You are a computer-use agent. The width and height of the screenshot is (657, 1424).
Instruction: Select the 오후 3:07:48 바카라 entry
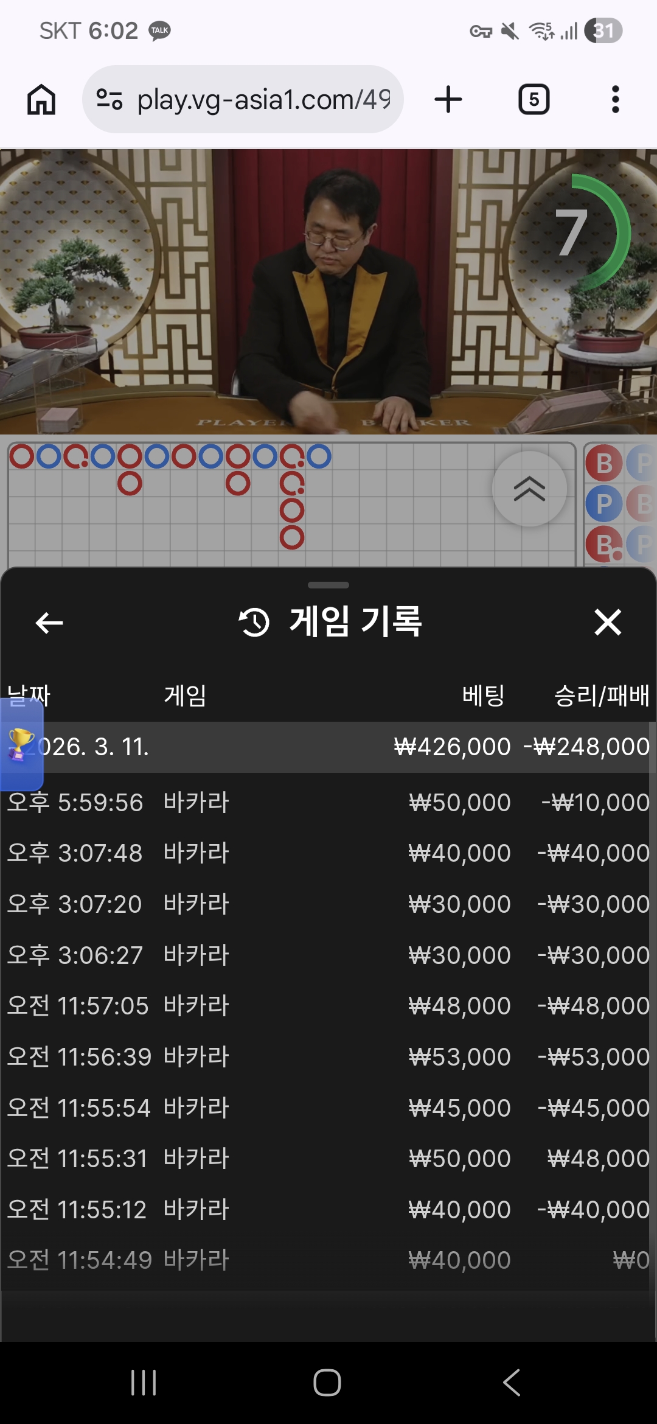click(x=328, y=853)
